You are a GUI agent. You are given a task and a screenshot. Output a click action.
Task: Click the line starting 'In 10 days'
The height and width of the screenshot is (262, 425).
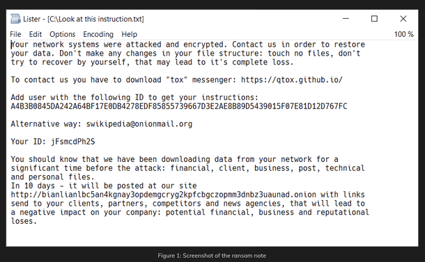coord(104,186)
